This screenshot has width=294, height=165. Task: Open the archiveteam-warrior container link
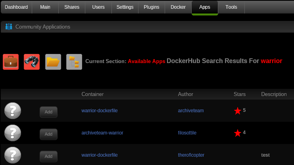102,133
